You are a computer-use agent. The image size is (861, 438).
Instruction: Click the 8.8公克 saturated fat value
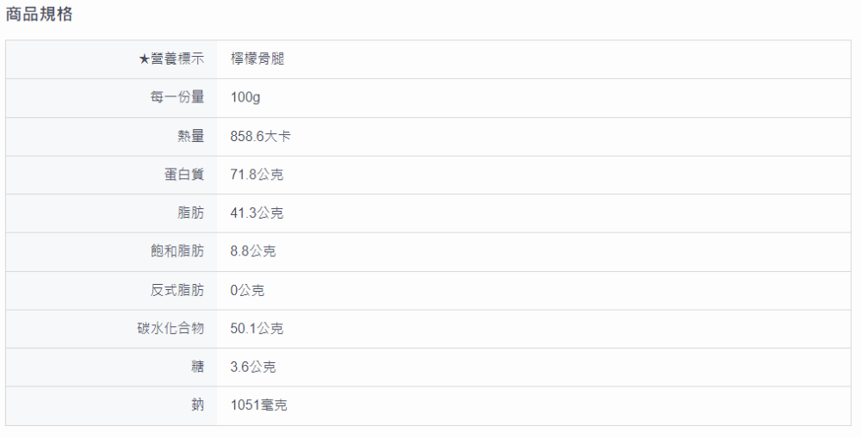tap(253, 251)
